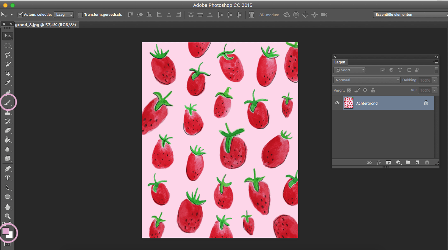Switch to the grond_8.jpg tab

pyautogui.click(x=47, y=25)
